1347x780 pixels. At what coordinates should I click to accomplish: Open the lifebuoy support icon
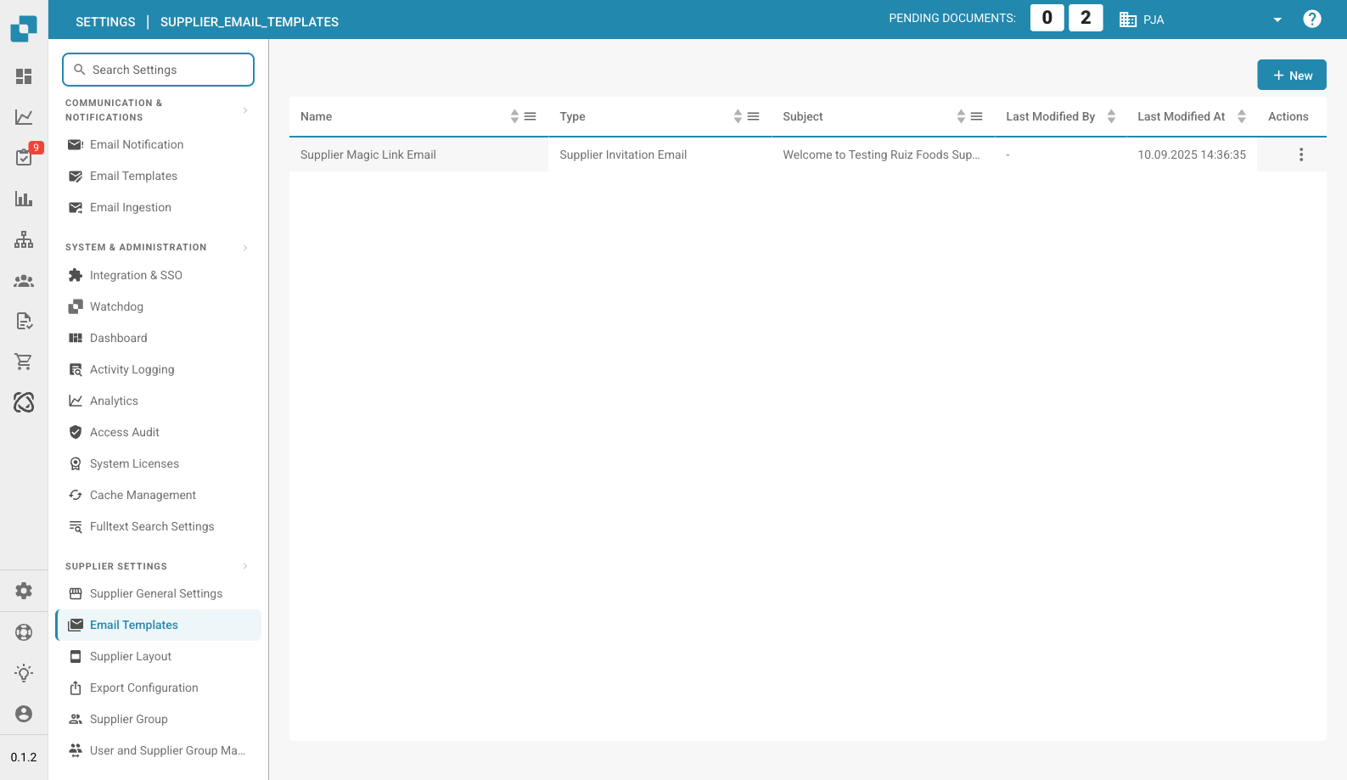click(x=24, y=632)
